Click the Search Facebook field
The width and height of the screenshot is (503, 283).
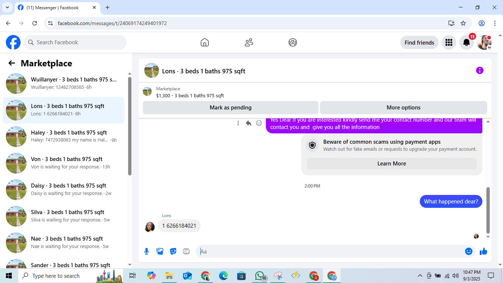coord(75,42)
